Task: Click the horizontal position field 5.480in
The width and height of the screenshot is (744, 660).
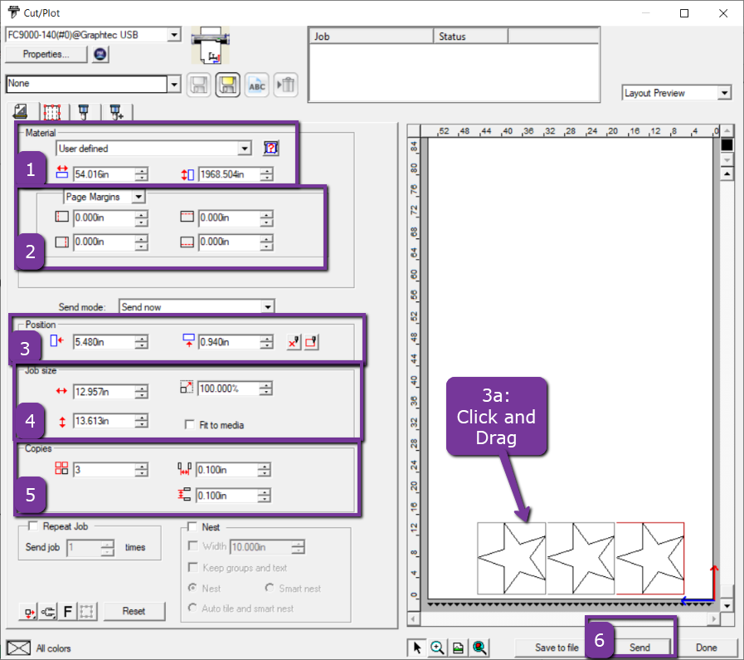Action: tap(105, 342)
